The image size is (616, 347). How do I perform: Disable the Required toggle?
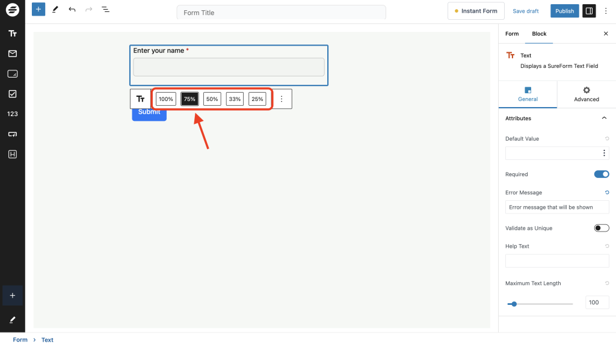coord(601,174)
